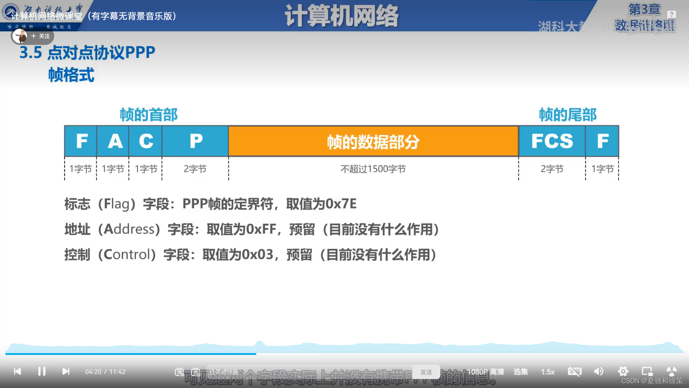Image resolution: width=689 pixels, height=388 pixels.
Task: Enter wide-screen player mode
Action: [x=647, y=372]
